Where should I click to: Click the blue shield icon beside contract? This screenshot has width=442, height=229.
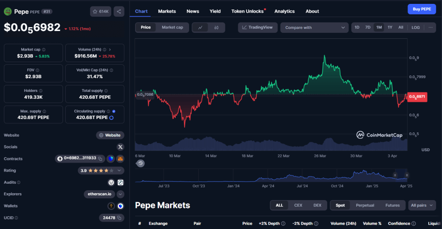[x=111, y=159]
